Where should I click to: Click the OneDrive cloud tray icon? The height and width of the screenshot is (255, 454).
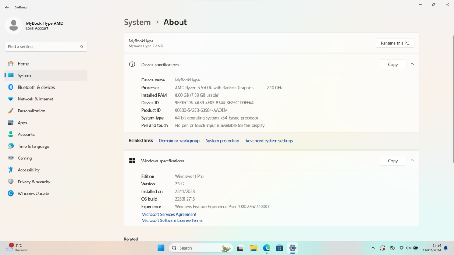pos(392,248)
